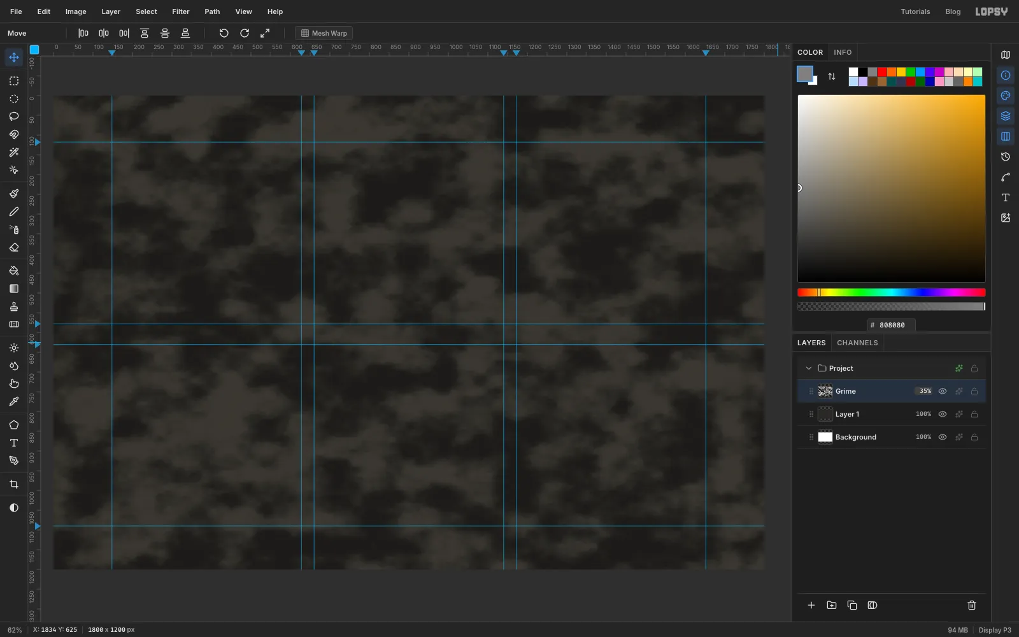Click the 62% zoom level in status bar
Viewport: 1019px width, 637px height.
(15, 630)
